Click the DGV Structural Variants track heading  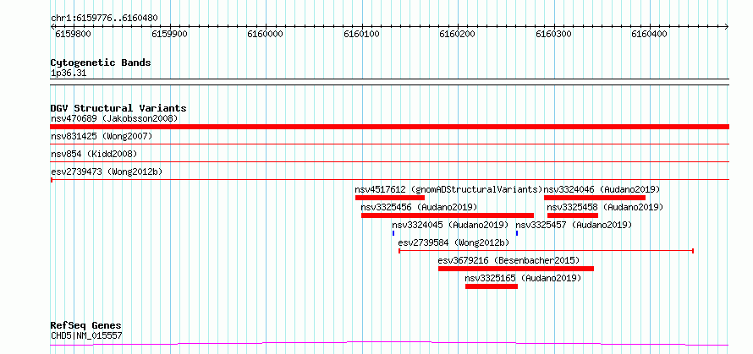118,108
